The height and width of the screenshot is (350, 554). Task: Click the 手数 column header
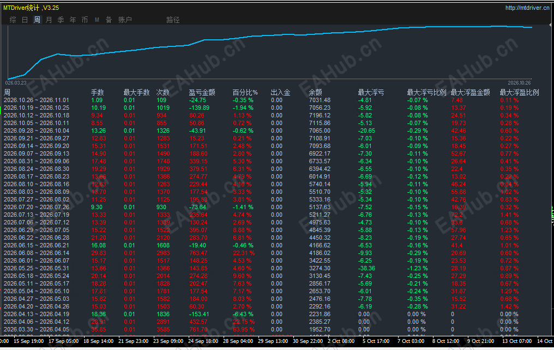point(98,92)
